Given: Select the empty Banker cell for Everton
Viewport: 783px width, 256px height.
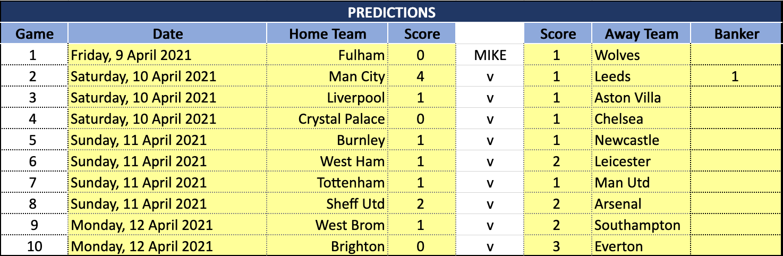Looking at the screenshot, I should click(736, 246).
